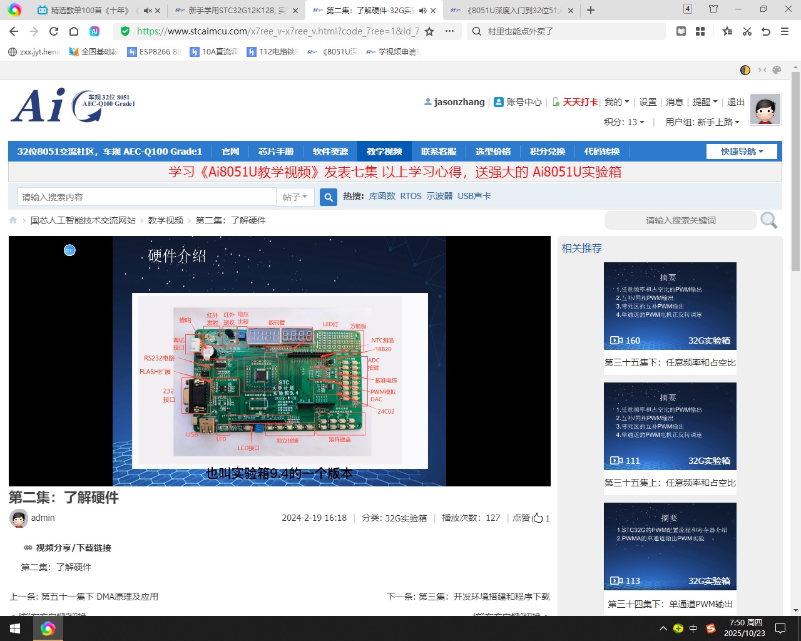Switch to the 《8051U深度入门到32位51 tab
The height and width of the screenshot is (641, 801).
512,11
